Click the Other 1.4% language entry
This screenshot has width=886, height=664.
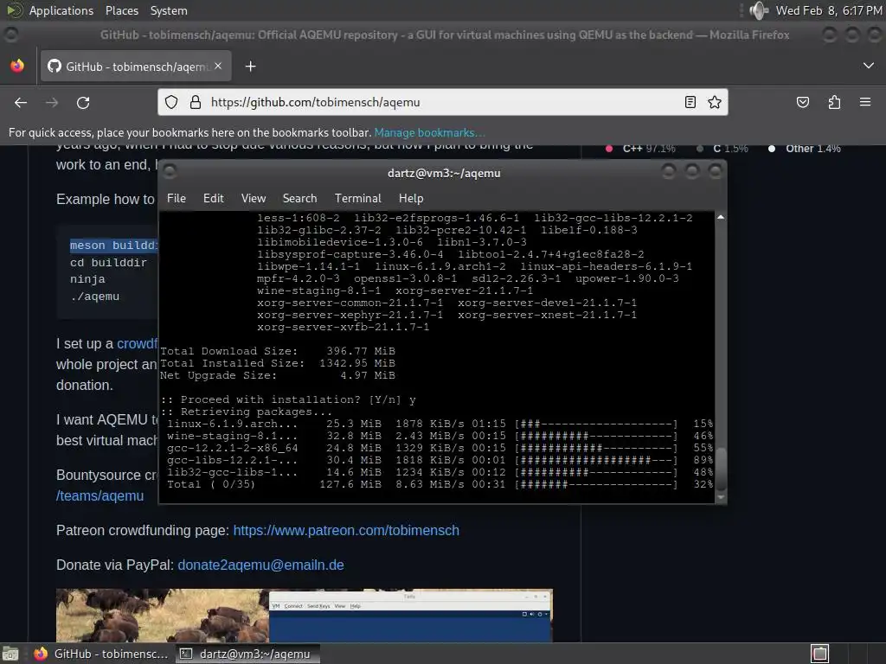point(805,149)
